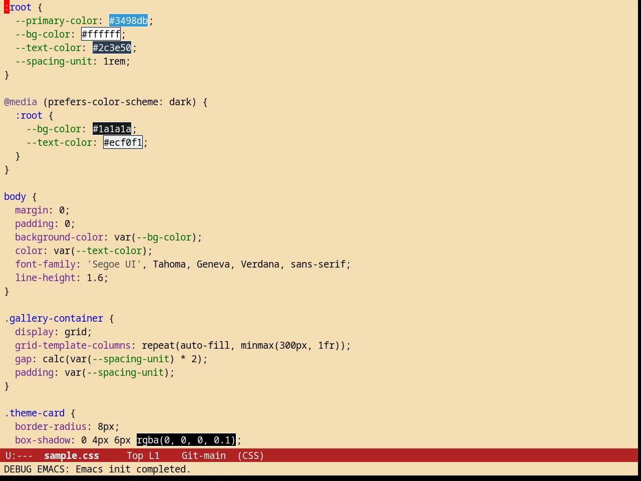Click the #3498db primary color value

coord(128,21)
